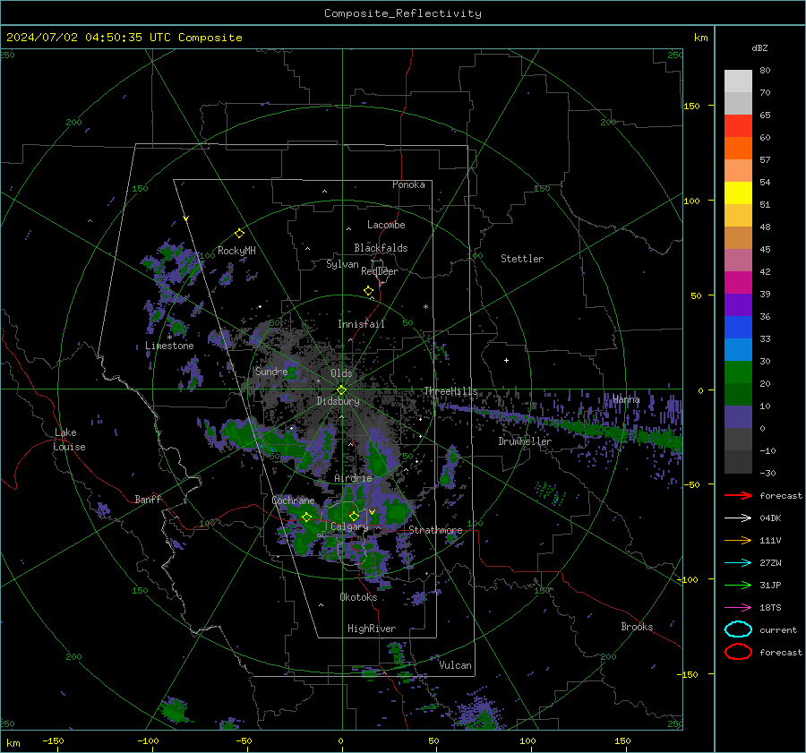Click the Strathmore label
Image resolution: width=806 pixels, height=753 pixels.
tap(435, 530)
